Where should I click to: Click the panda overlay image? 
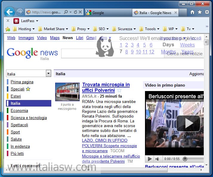coord(105,47)
